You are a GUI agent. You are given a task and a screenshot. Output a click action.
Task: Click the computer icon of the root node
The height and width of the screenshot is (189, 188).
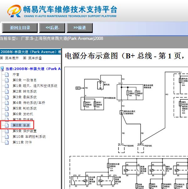(x=2, y=69)
